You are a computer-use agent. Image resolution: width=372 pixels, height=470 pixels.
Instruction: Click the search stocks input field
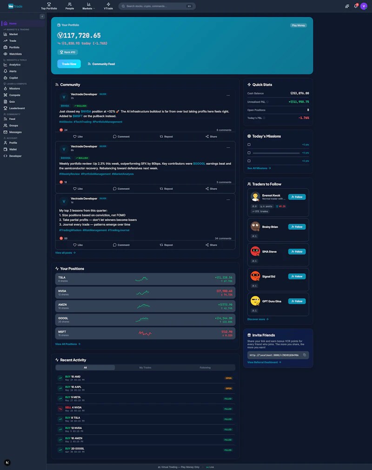157,6
